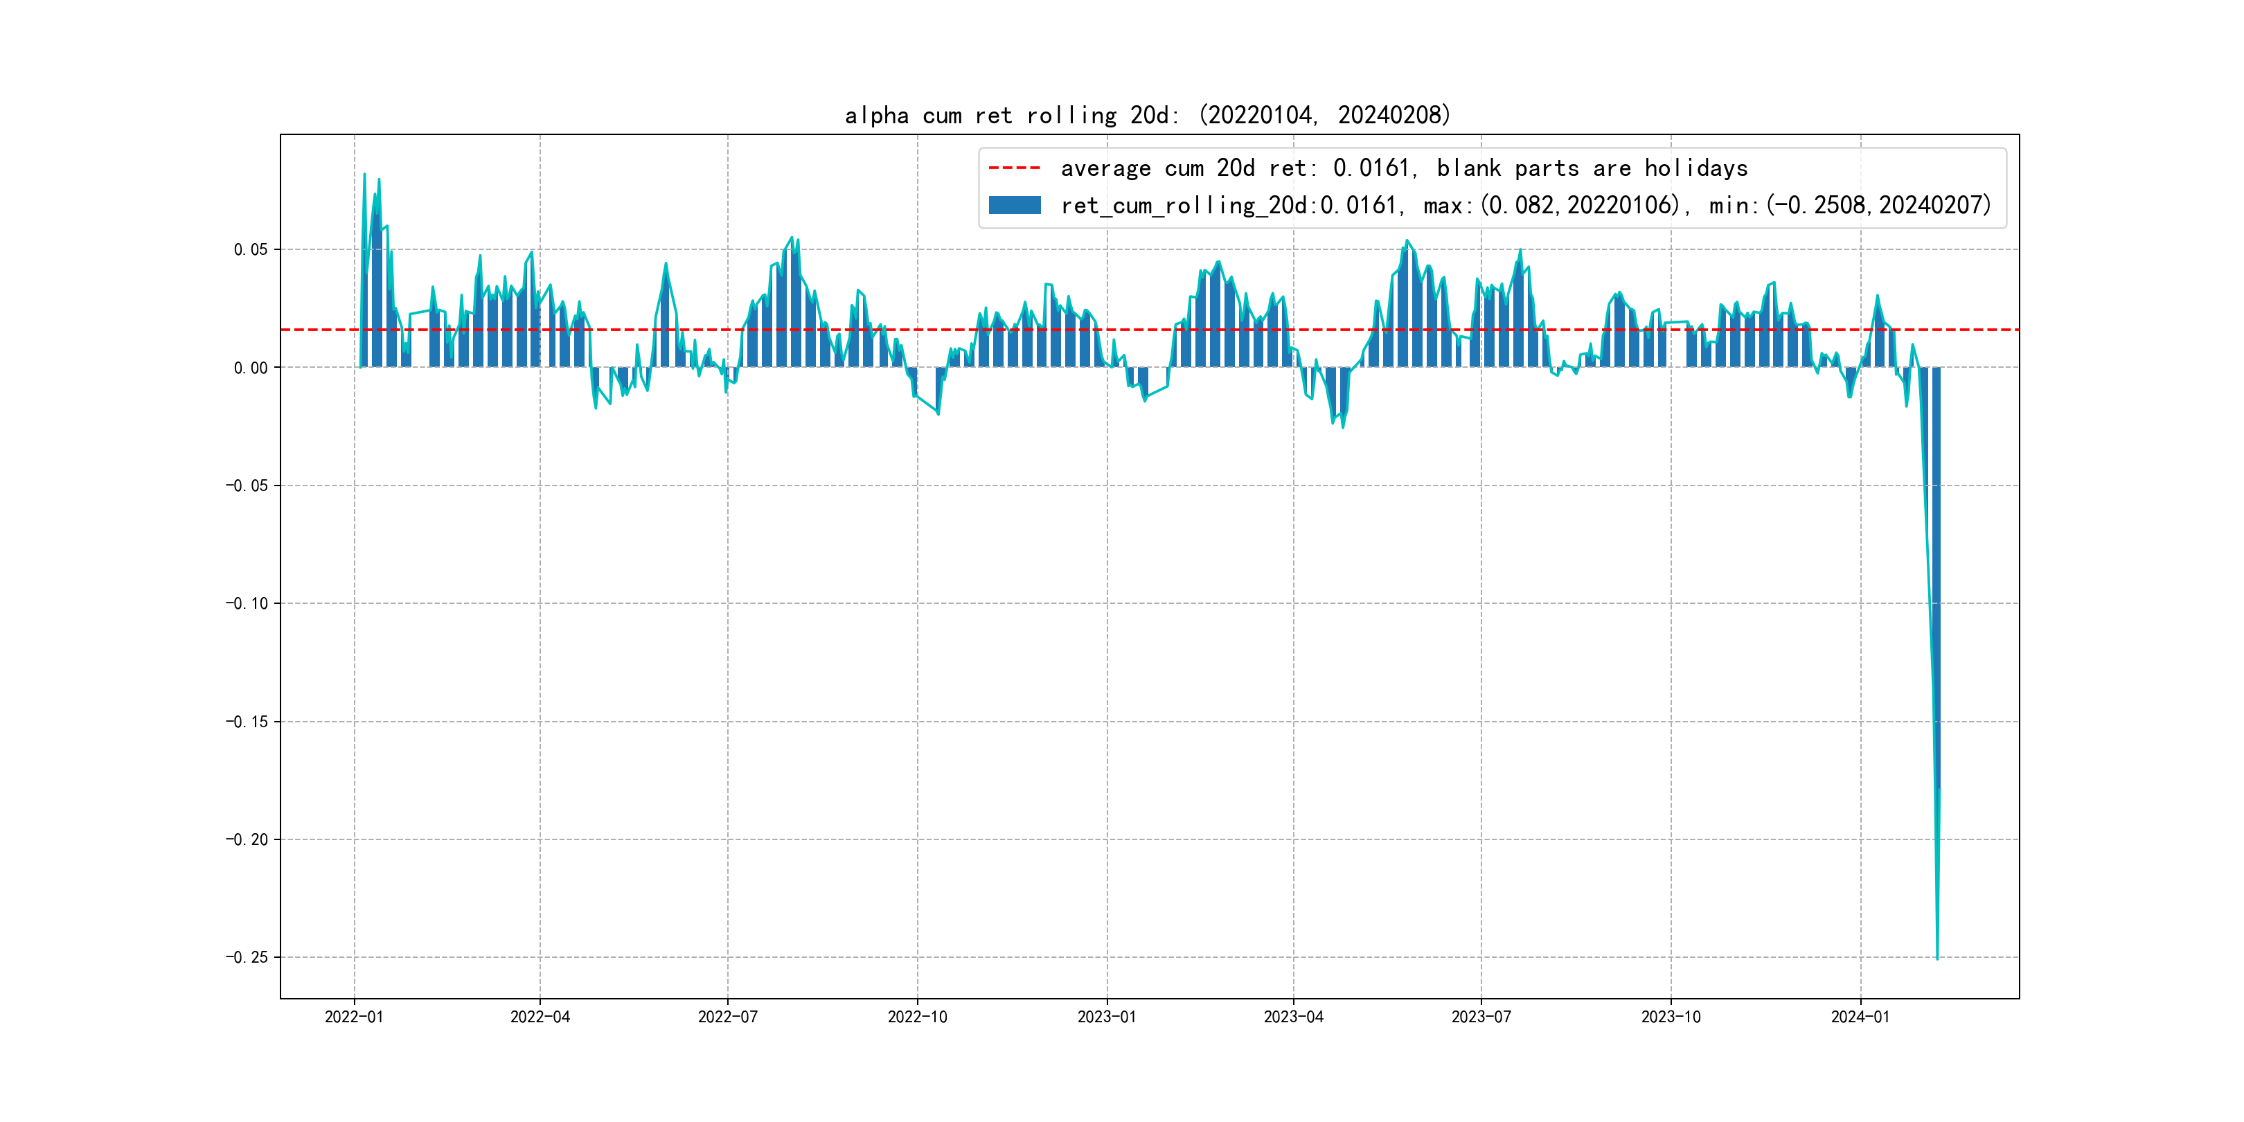Click the maximum peak at January 2022
This screenshot has width=2244, height=1122.
[364, 175]
